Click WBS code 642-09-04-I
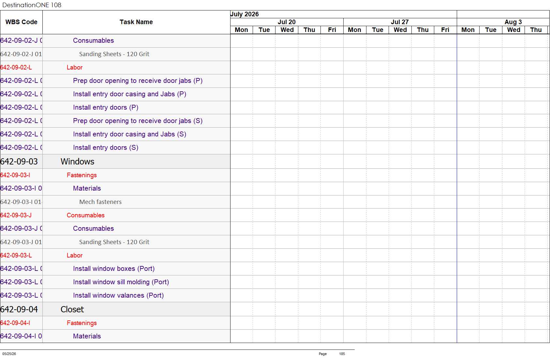 coord(15,323)
